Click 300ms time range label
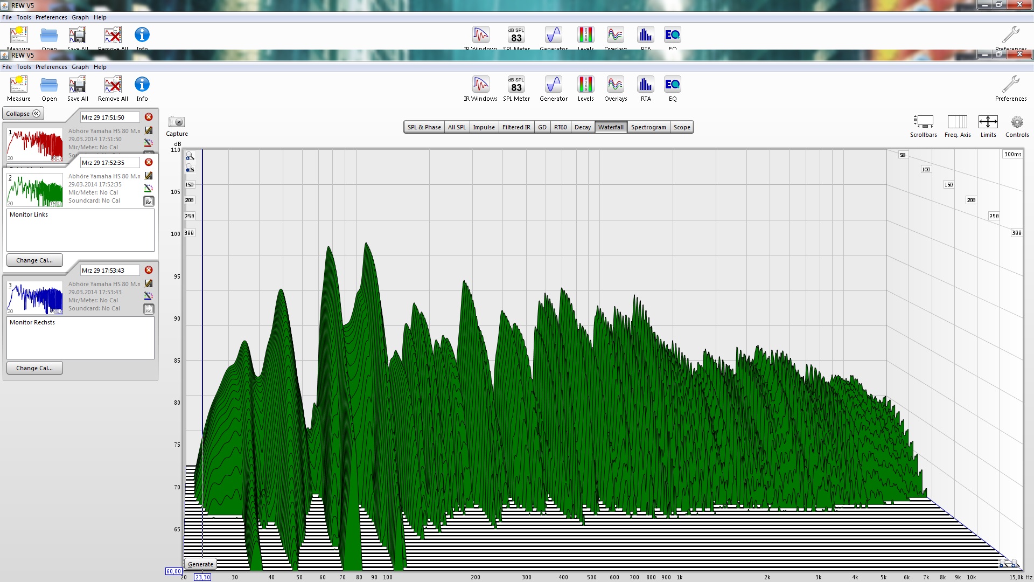 tap(1012, 154)
